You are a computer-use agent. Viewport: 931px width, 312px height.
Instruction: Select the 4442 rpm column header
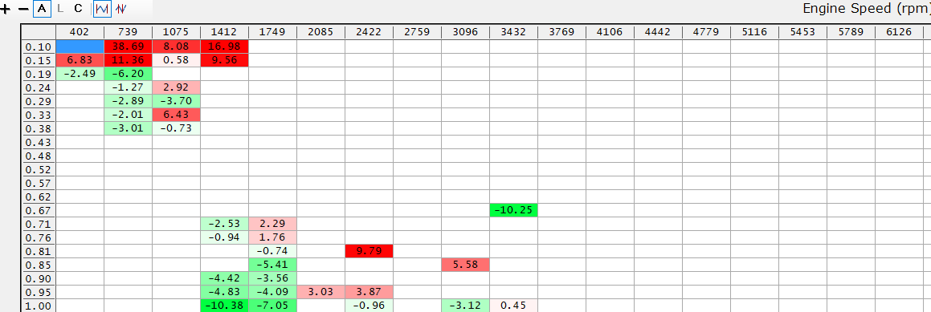658,32
